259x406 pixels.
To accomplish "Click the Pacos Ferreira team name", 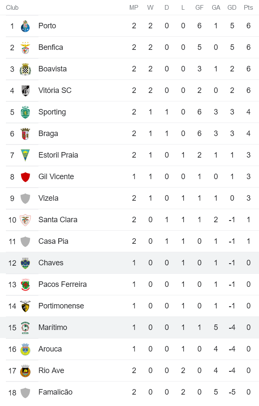I will tap(62, 284).
